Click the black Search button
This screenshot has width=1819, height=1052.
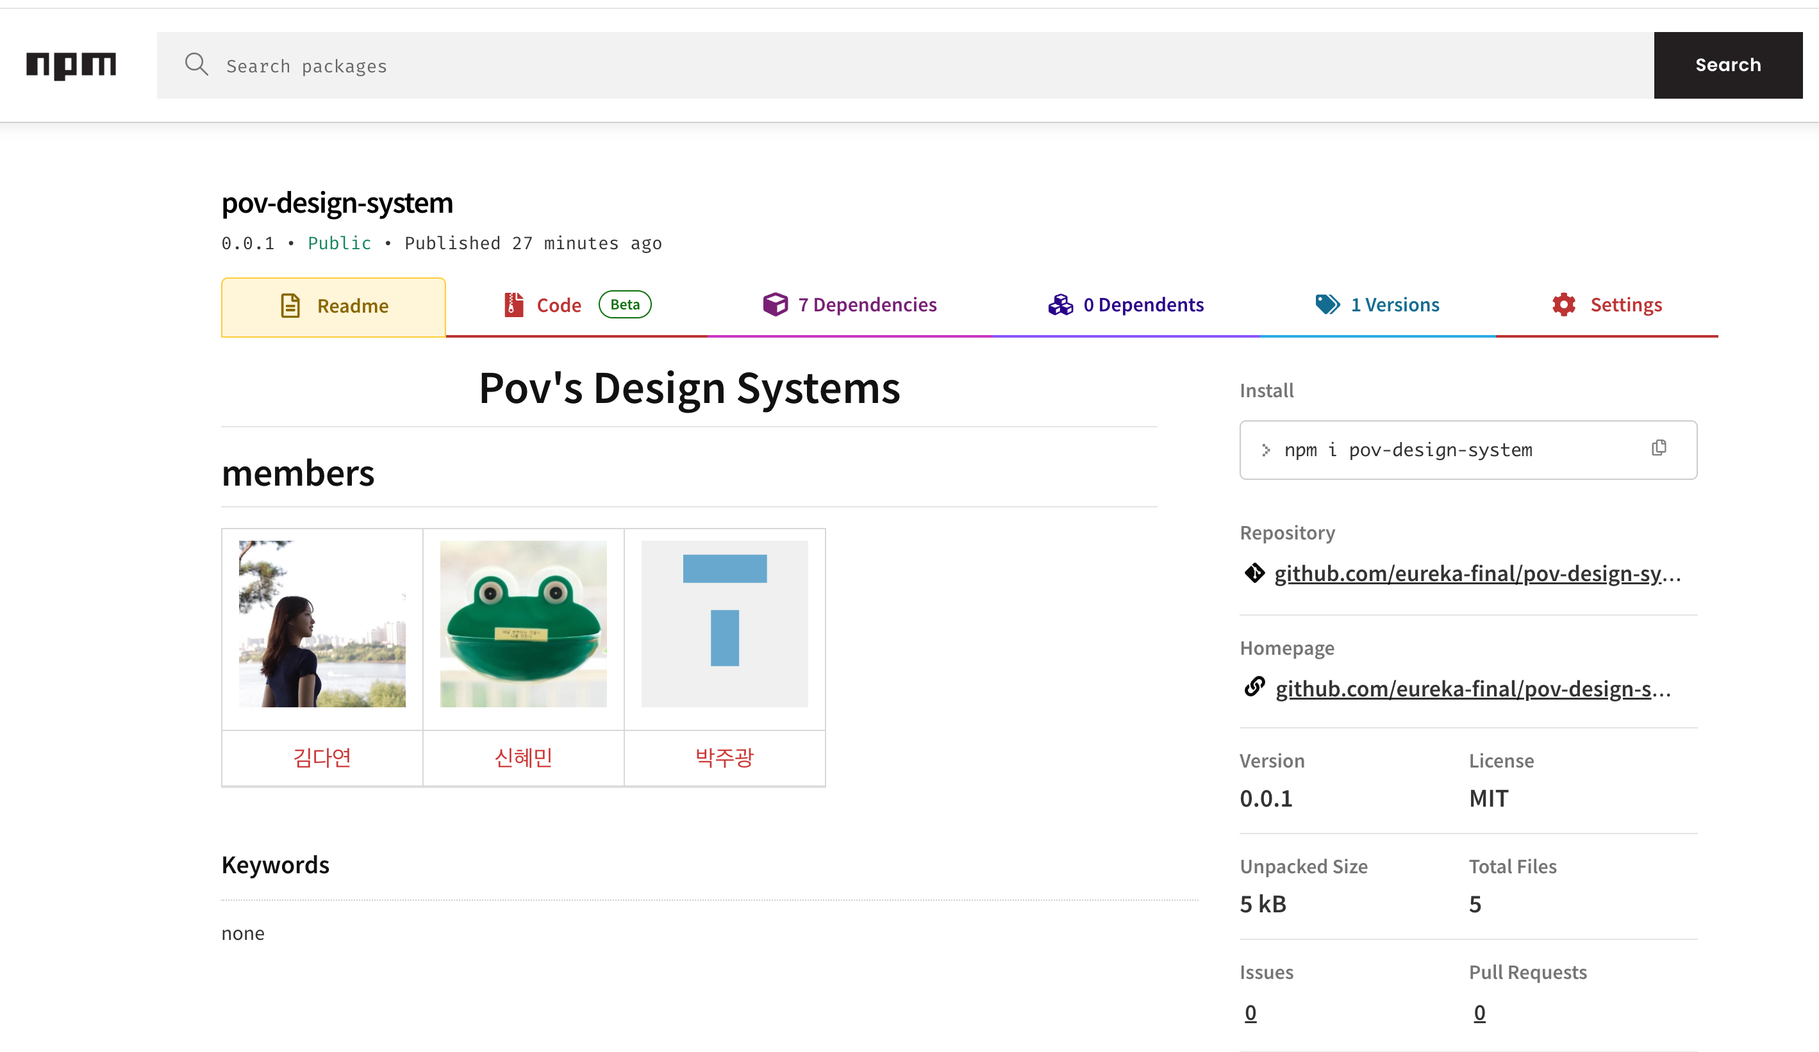(1728, 65)
